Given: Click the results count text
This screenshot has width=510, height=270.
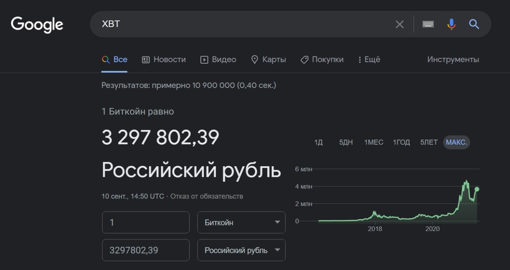Looking at the screenshot, I should pos(188,85).
